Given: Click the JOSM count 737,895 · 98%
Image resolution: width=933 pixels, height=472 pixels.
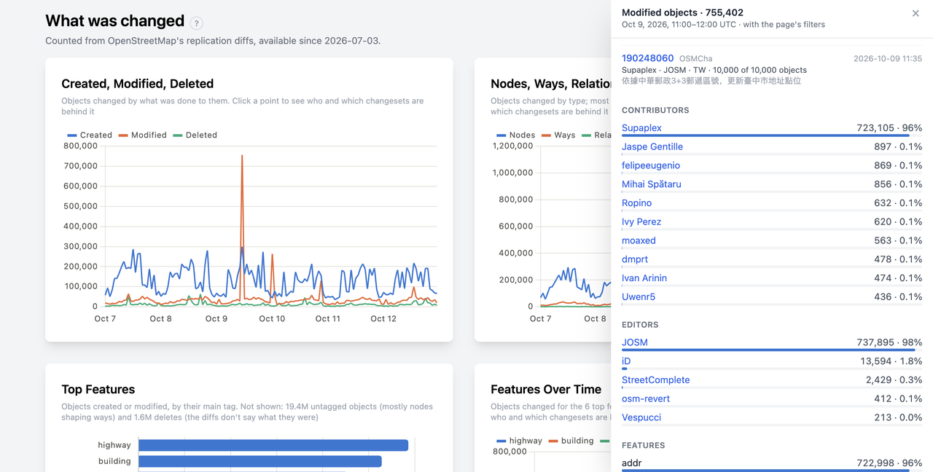Looking at the screenshot, I should pyautogui.click(x=889, y=342).
